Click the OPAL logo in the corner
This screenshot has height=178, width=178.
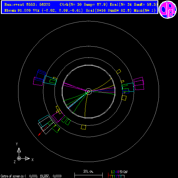coord(168,9)
